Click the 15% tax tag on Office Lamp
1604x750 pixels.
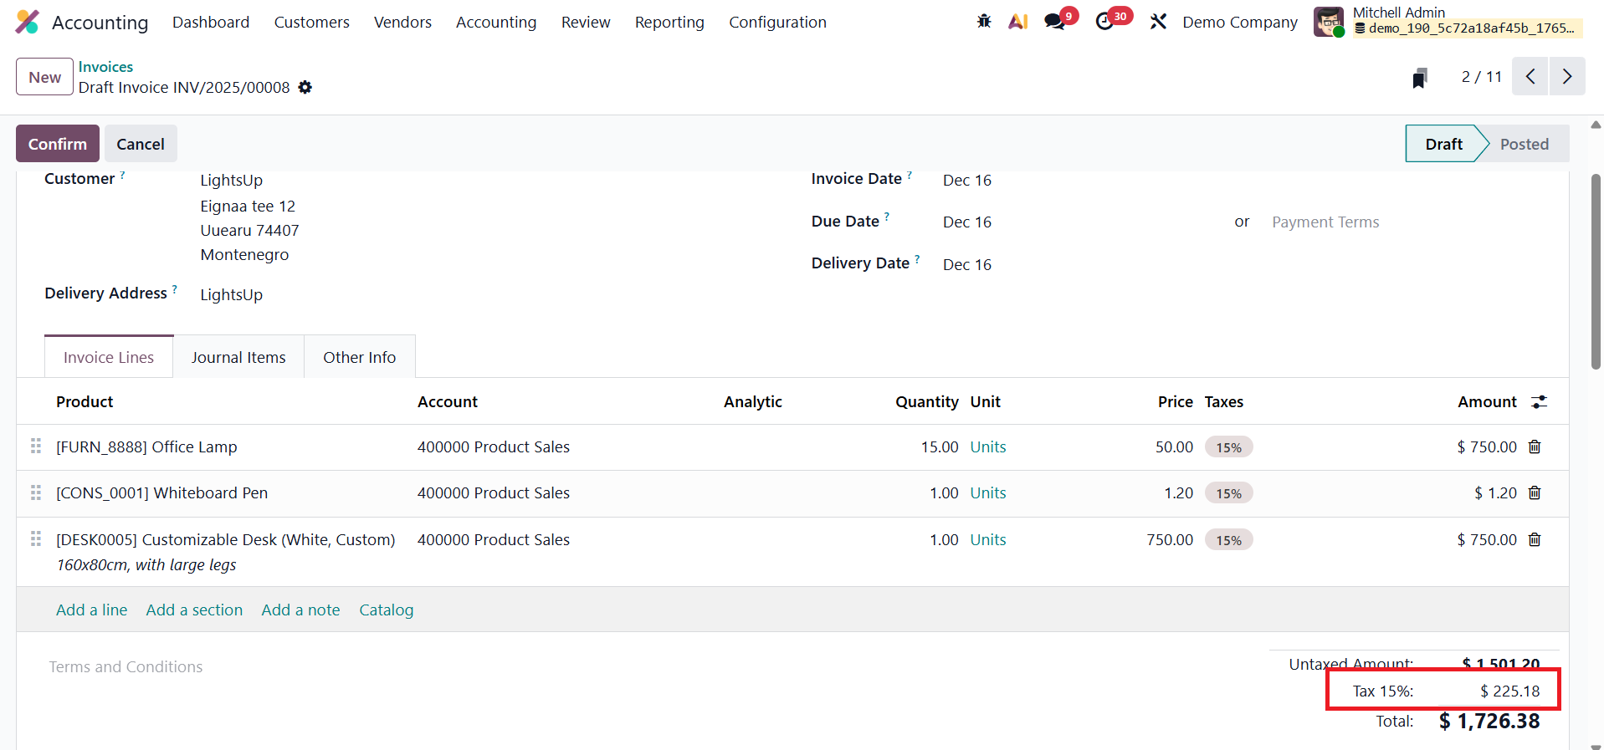coord(1228,447)
